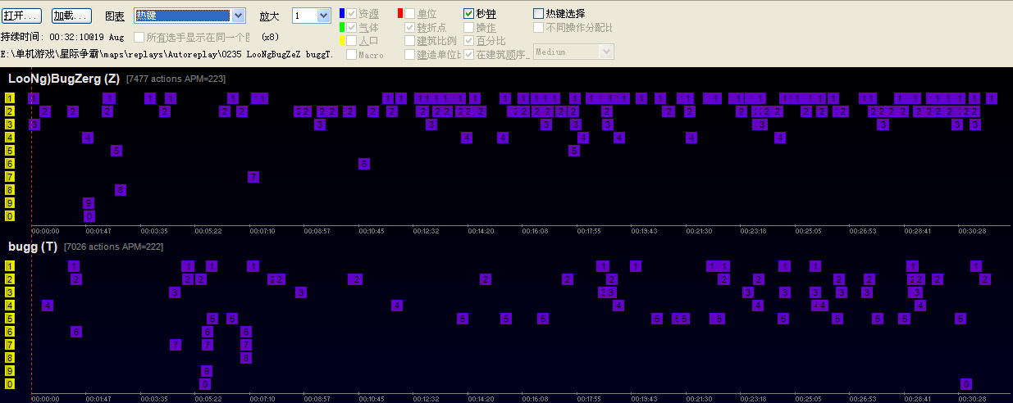1013x403 pixels.
Task: Select purple hotkey 9 marker in bugg chart
Action: [x=206, y=371]
